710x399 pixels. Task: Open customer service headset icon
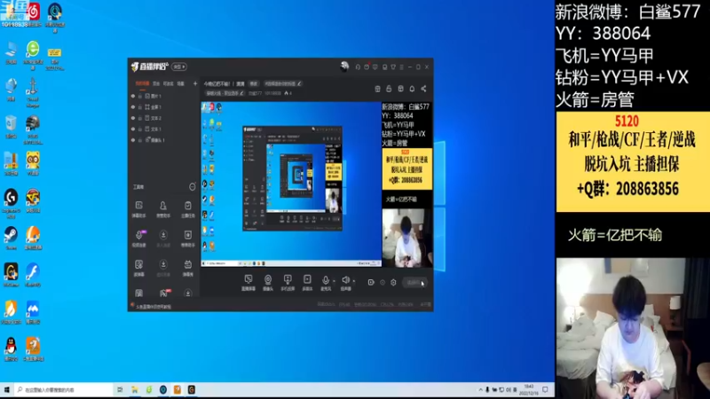coord(358,67)
